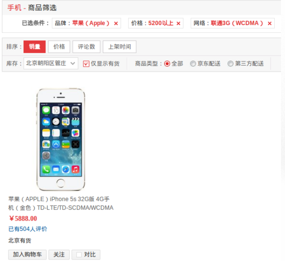Sort results by 销量
Screen dimensions: 285x261
coord(35,47)
